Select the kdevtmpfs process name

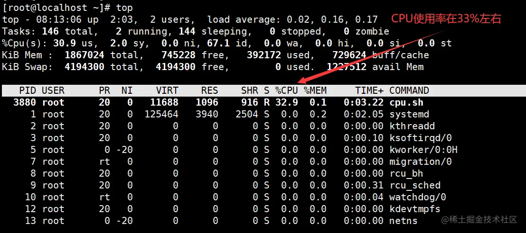point(415,209)
